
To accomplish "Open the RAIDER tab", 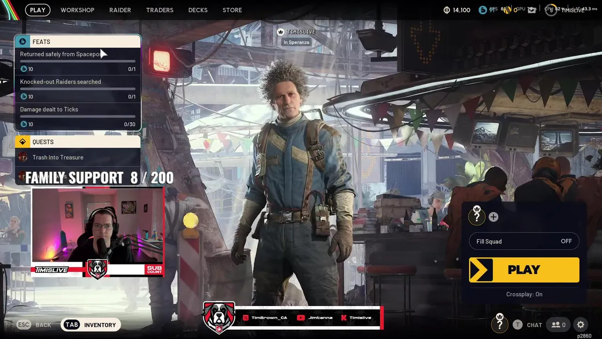I will pos(120,10).
